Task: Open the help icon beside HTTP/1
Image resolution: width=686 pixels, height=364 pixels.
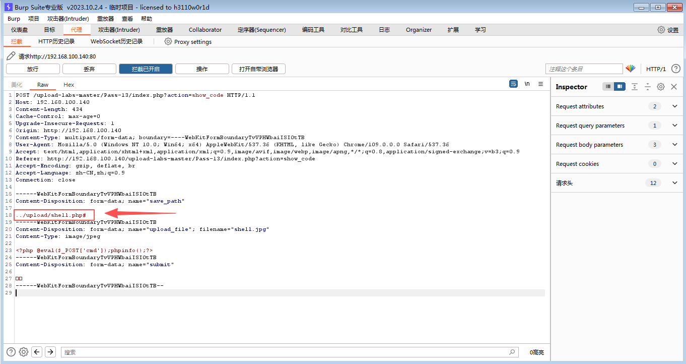Action: click(x=676, y=69)
